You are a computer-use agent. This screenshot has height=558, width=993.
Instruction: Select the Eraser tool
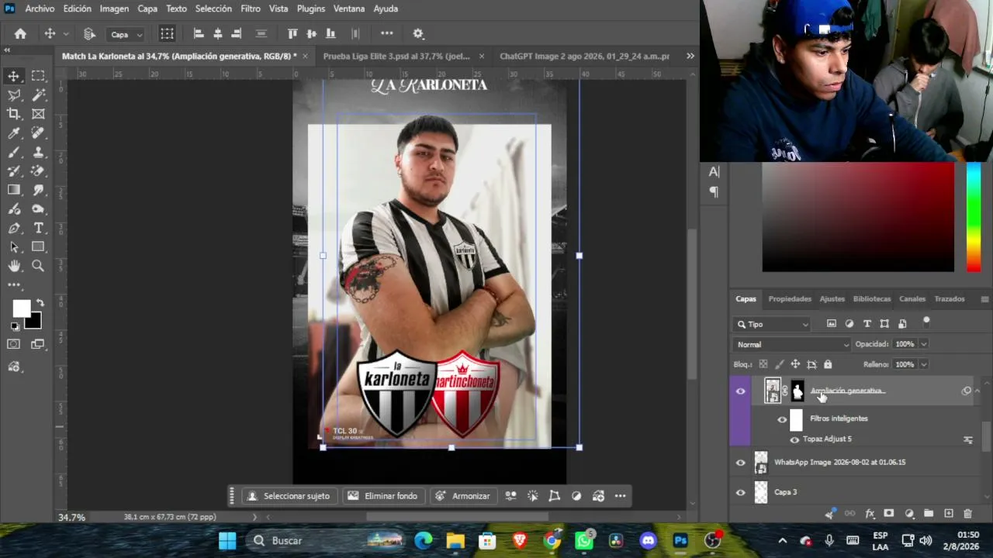click(38, 171)
